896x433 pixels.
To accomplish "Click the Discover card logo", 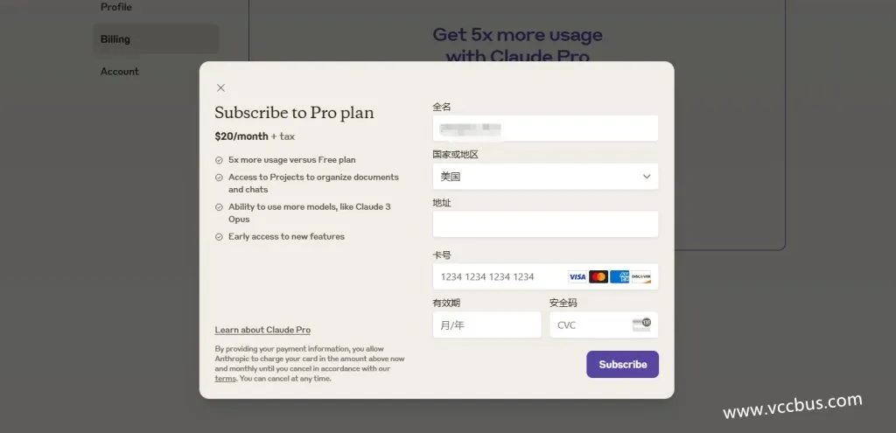I will [641, 276].
